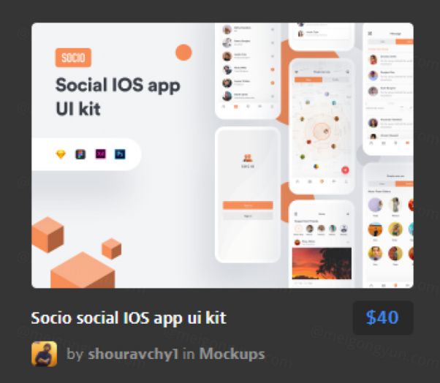This screenshot has height=383, width=440.
Task: Click the orange SOCIO logo badge
Action: [x=73, y=58]
